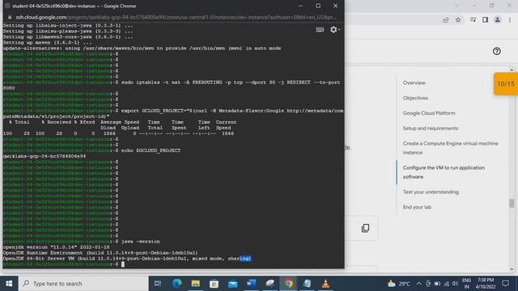The height and width of the screenshot is (291, 518).
Task: Click the weather 29°C widget
Action: [x=399, y=284]
